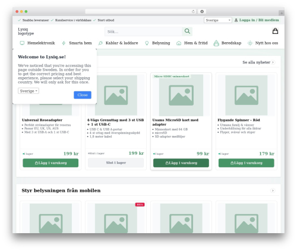The width and height of the screenshot is (297, 251).
Task: Click the 179 kr price
Action: [x=267, y=154]
